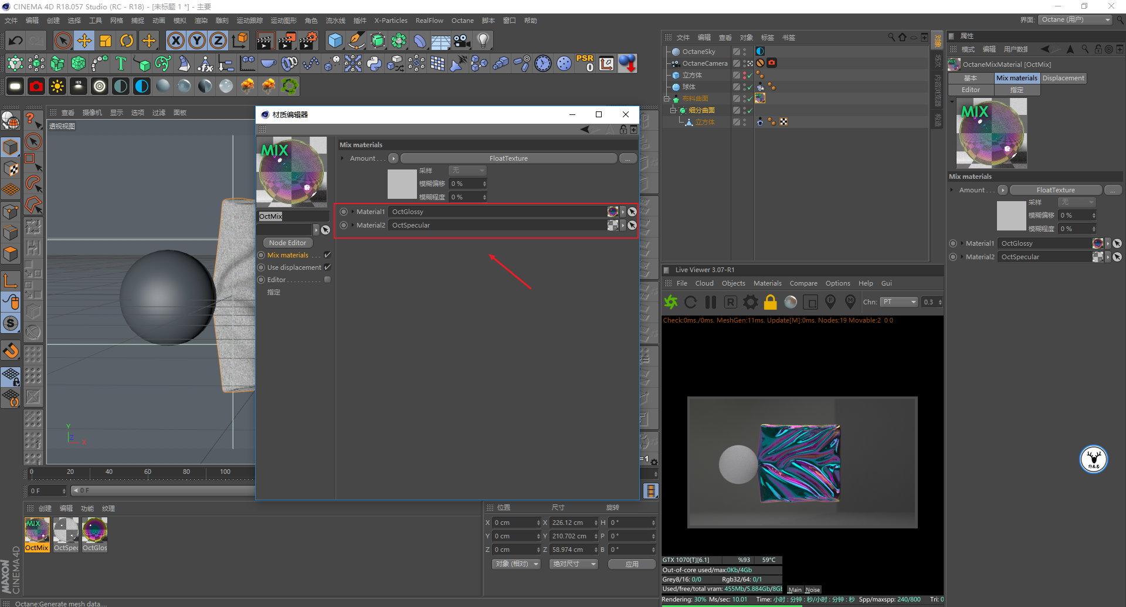Open the 对象 (相对) dropdown
The image size is (1126, 607).
coord(516,564)
